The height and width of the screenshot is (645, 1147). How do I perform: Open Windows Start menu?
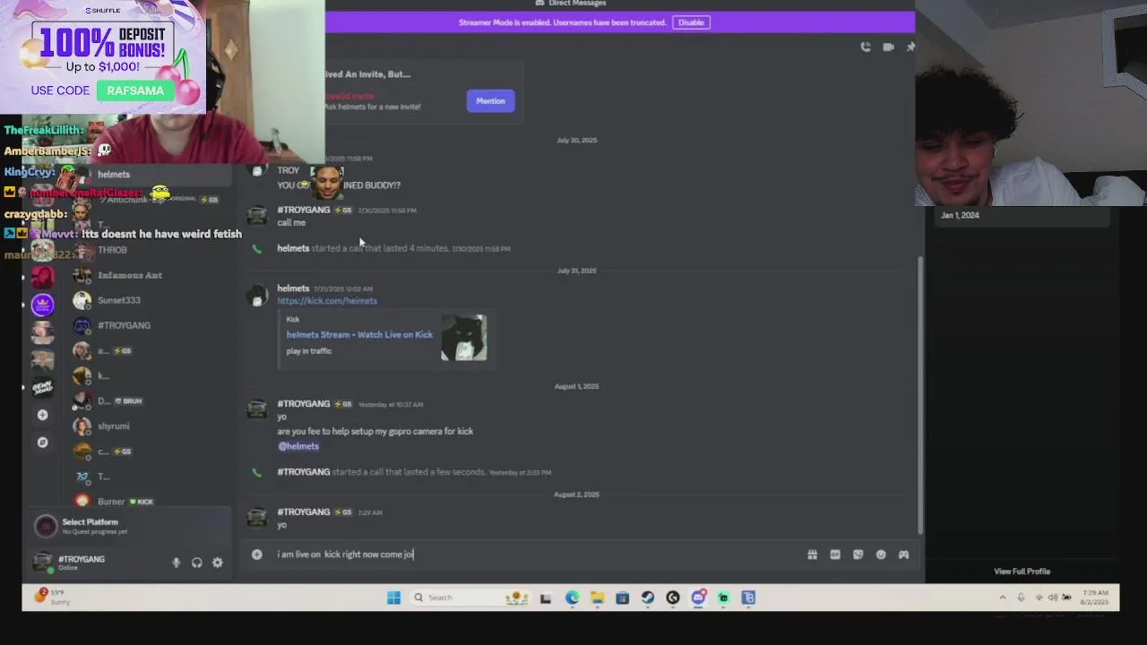(393, 598)
